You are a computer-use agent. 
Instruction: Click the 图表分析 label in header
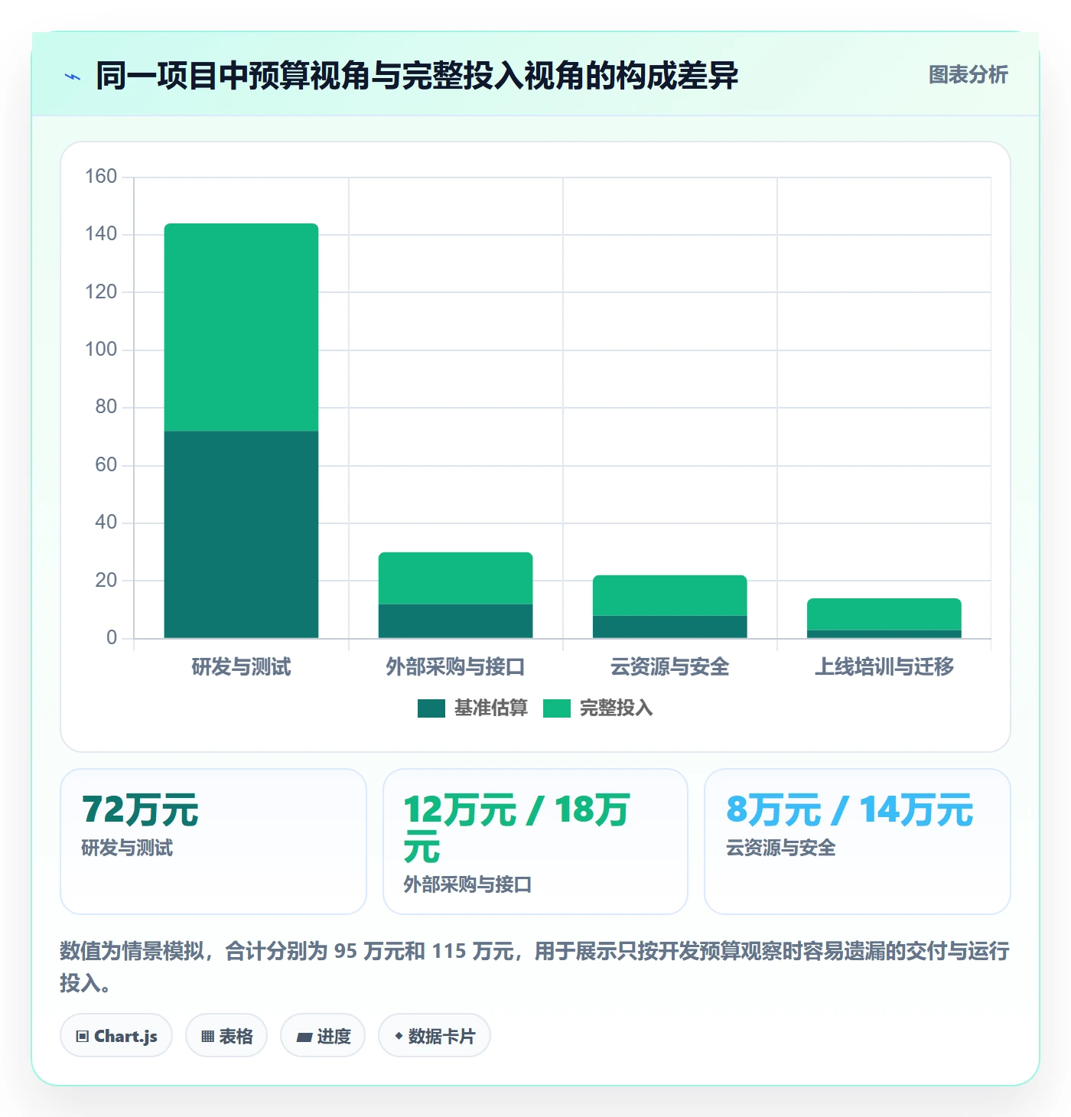[968, 75]
